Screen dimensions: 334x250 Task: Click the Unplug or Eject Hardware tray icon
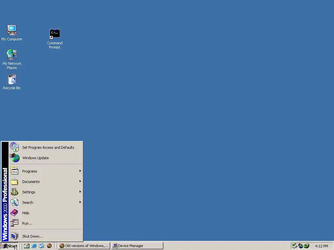coord(295,246)
